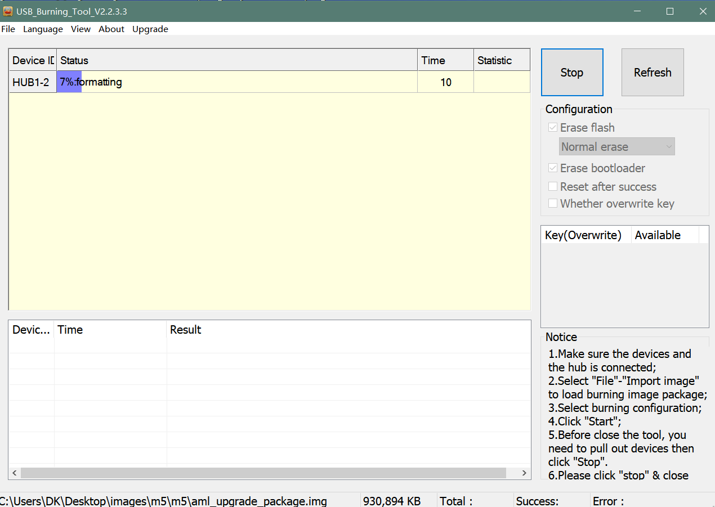Expand the Normal erase dropdown
This screenshot has height=507, width=715.
point(617,147)
